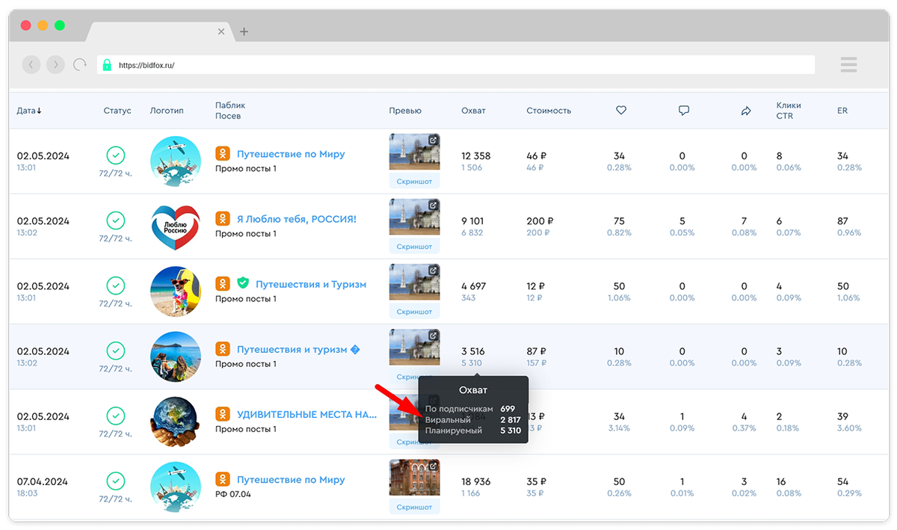Click the browser forward arrow button
Screen dimensions: 897x530
(x=55, y=65)
